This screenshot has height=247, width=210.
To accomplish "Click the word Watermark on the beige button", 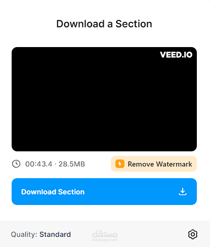I will [x=174, y=164].
